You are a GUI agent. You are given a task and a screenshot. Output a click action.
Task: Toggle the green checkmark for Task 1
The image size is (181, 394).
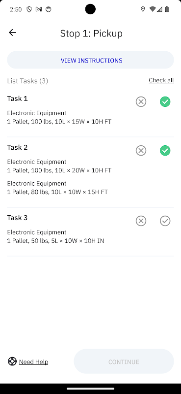pyautogui.click(x=165, y=102)
